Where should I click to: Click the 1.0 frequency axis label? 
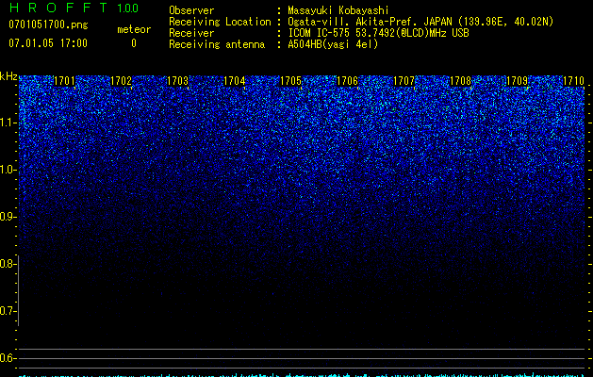point(8,170)
